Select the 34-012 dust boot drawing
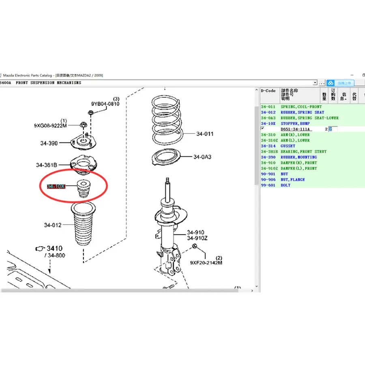Screen dimensions: 365x365 click(x=83, y=224)
